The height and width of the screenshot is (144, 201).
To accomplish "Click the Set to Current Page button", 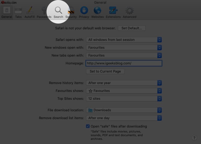I will coord(105,71).
